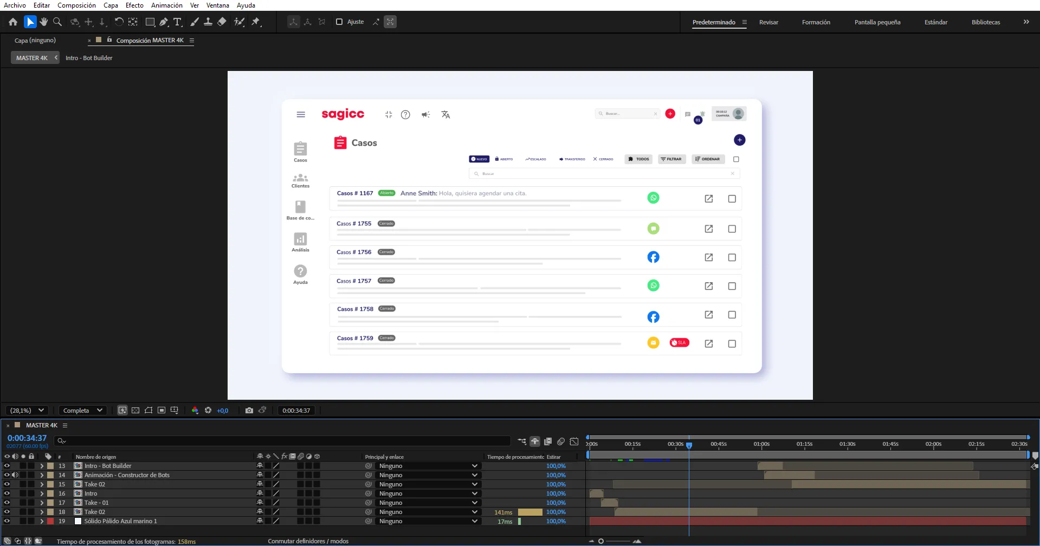Click the region of interest icon
1040x546 pixels.
pyautogui.click(x=162, y=411)
